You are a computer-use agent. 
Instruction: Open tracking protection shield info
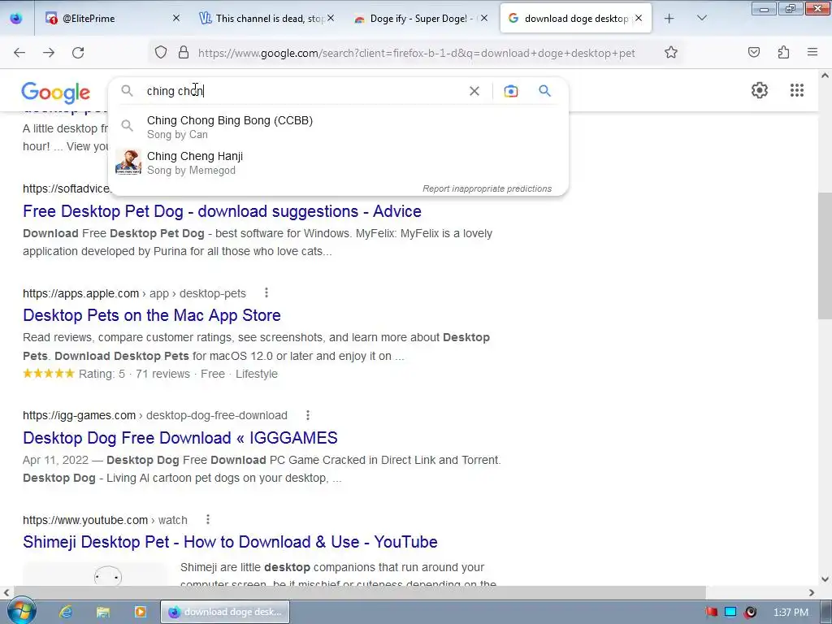[161, 53]
